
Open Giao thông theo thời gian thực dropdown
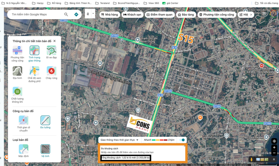click(x=119, y=140)
